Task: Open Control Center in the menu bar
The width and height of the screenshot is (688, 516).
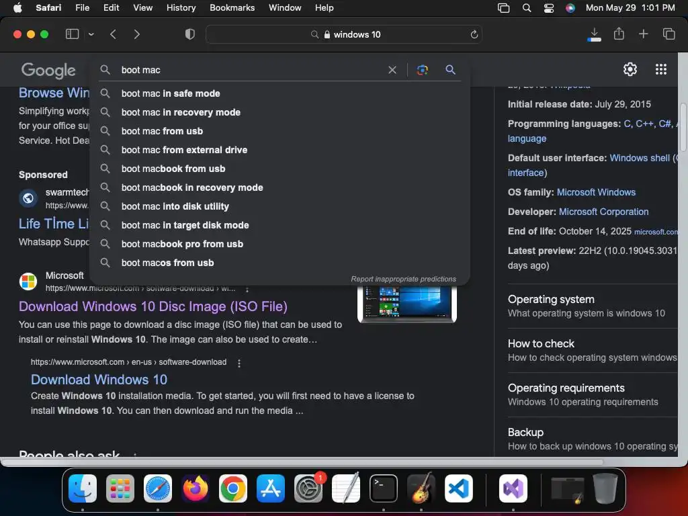Action: point(548,8)
